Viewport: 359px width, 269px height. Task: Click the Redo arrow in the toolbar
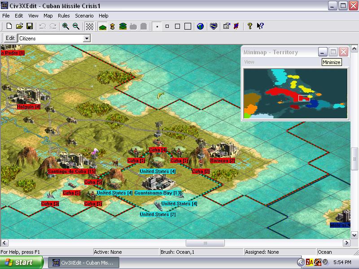(x=53, y=26)
